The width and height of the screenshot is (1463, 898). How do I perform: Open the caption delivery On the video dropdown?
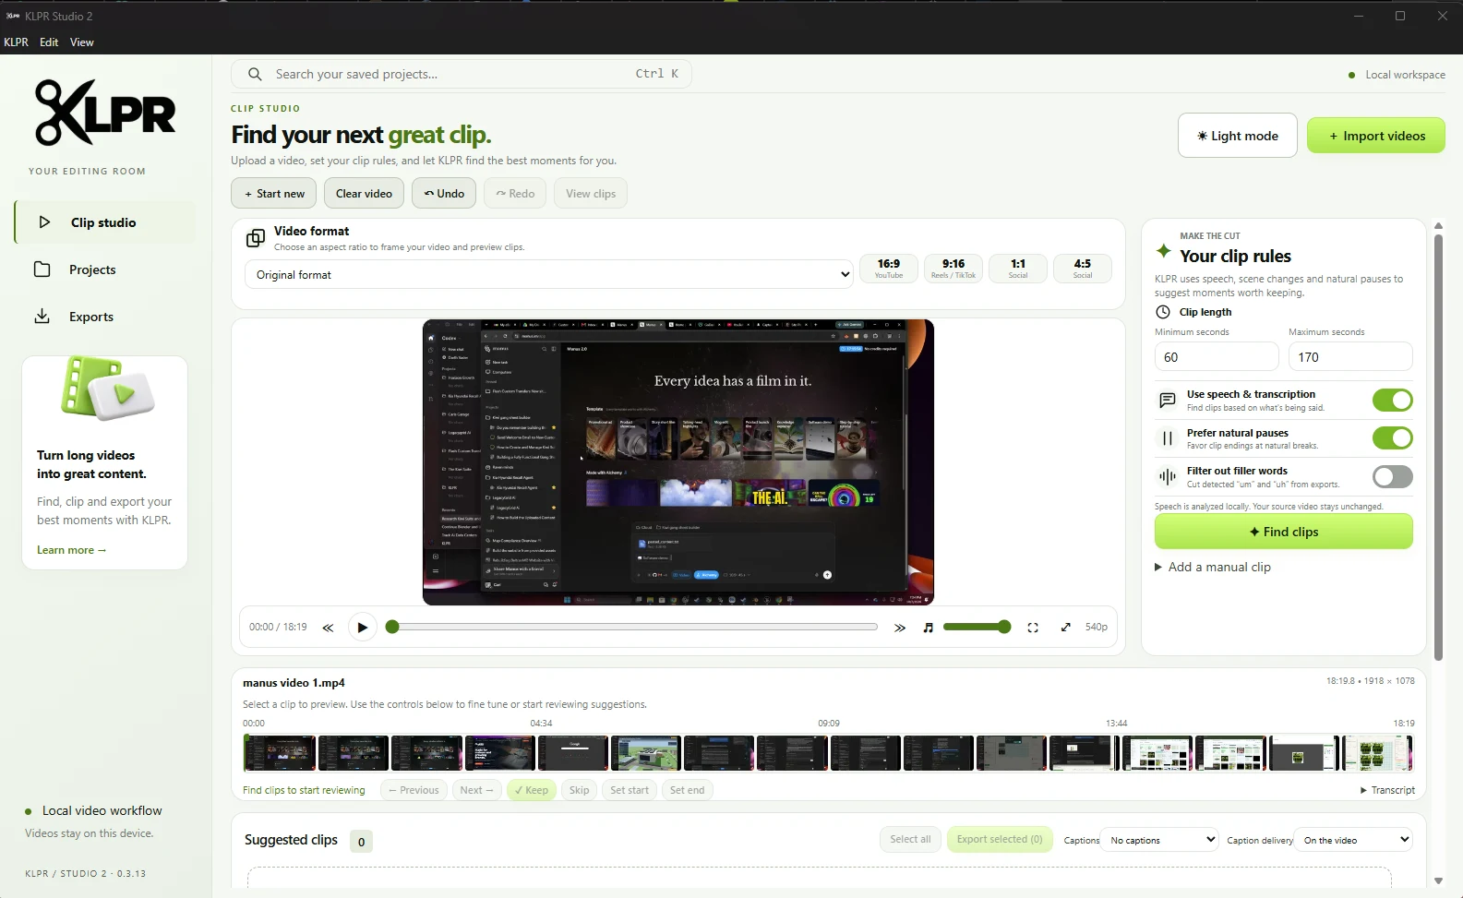tap(1355, 840)
